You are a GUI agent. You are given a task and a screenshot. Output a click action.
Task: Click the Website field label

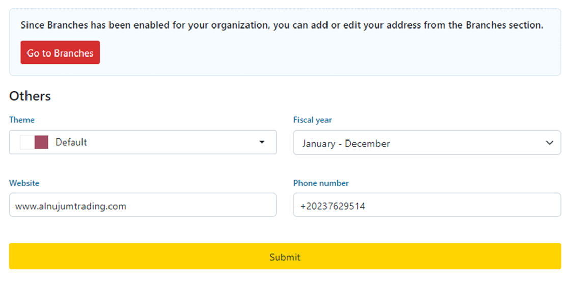tap(24, 183)
